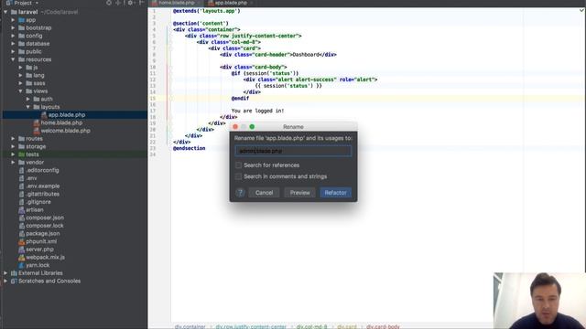Select the .env.example file icon
The height and width of the screenshot is (329, 586).
coord(22,186)
